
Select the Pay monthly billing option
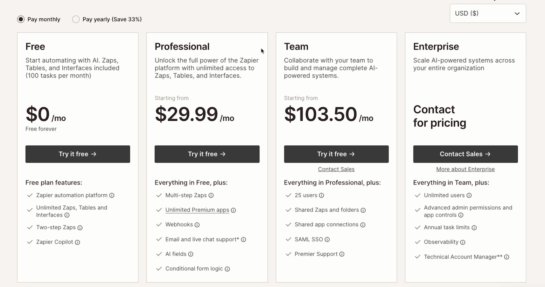21,19
